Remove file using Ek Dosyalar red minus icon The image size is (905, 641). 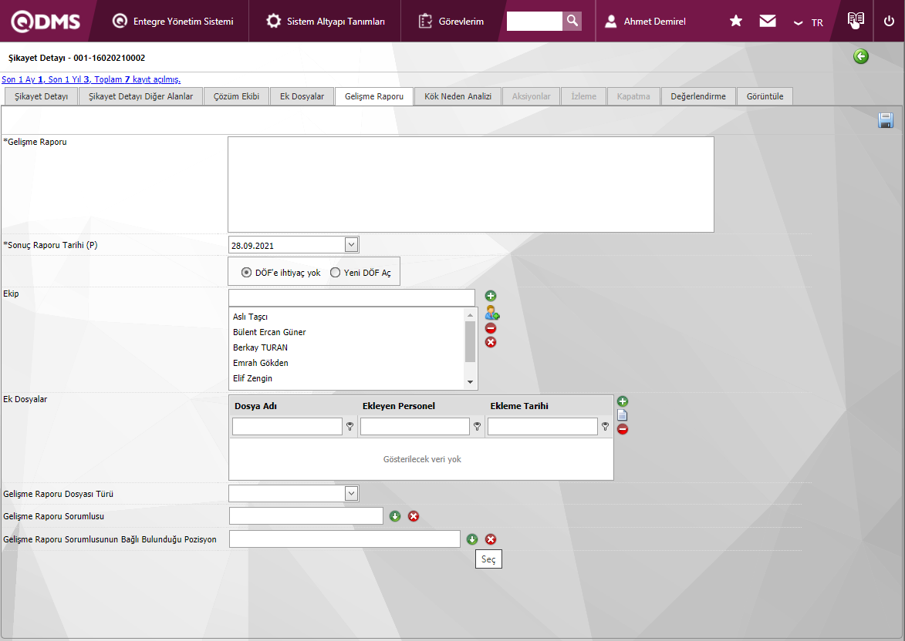tap(623, 429)
